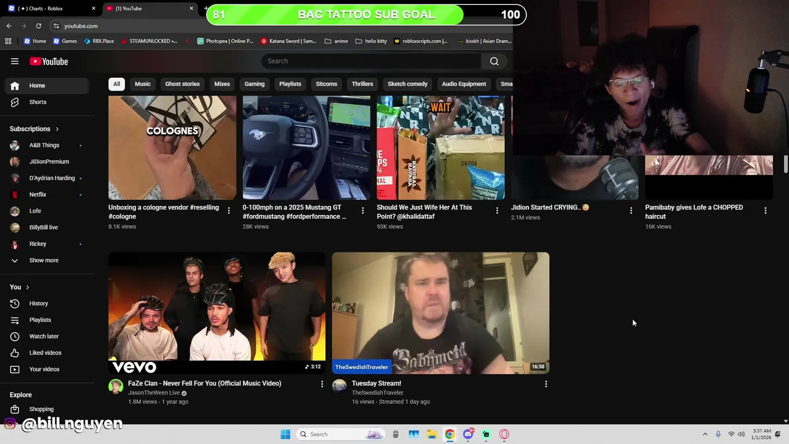Select the Audio Equipment filter chip
This screenshot has width=789, height=444.
tap(464, 84)
